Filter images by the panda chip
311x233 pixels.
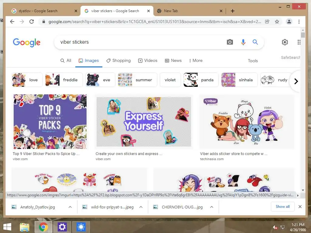[201, 80]
